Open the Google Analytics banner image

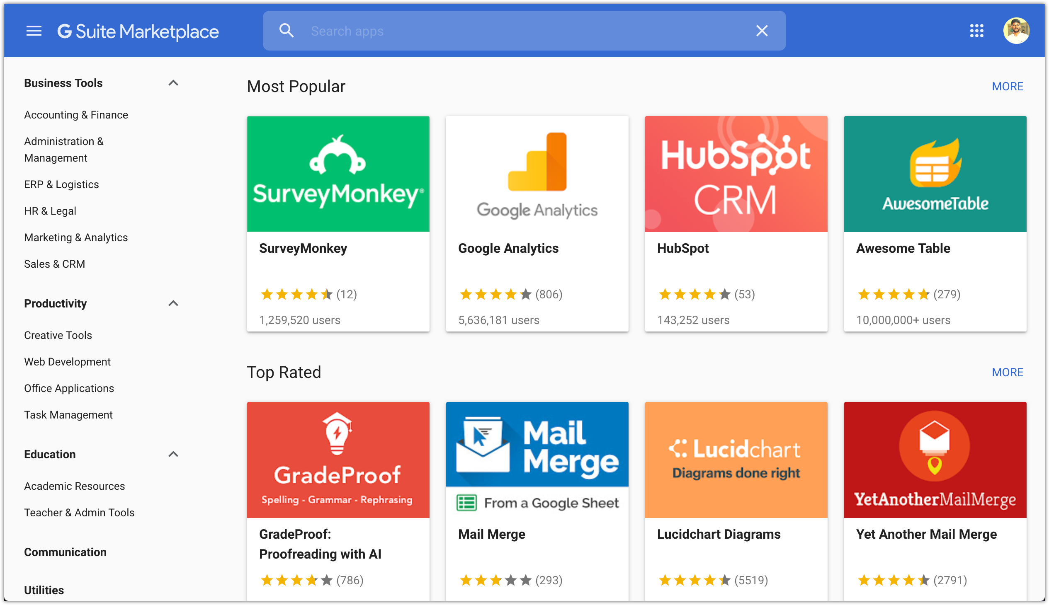pos(537,174)
